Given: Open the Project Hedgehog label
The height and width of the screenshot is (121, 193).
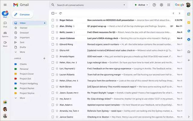Looking at the screenshot, I should pyautogui.click(x=28, y=83).
